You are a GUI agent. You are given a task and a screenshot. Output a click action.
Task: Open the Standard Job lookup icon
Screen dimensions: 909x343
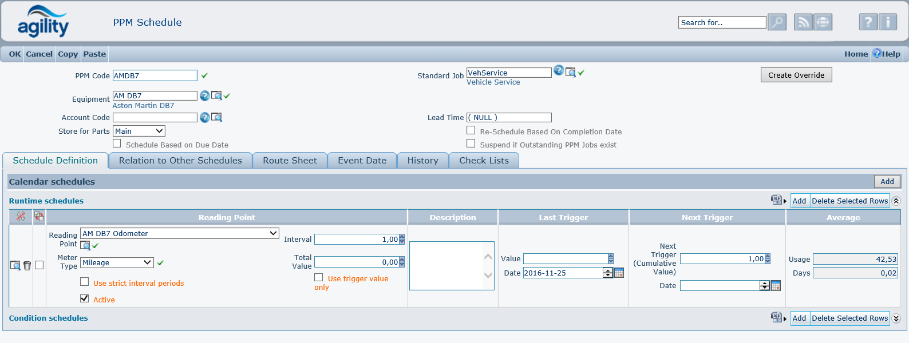coord(571,72)
